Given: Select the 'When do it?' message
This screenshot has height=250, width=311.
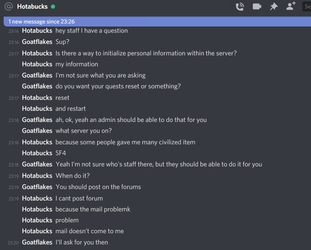Looking at the screenshot, I should [x=72, y=176].
